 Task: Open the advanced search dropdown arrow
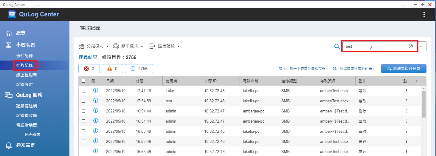[421, 46]
